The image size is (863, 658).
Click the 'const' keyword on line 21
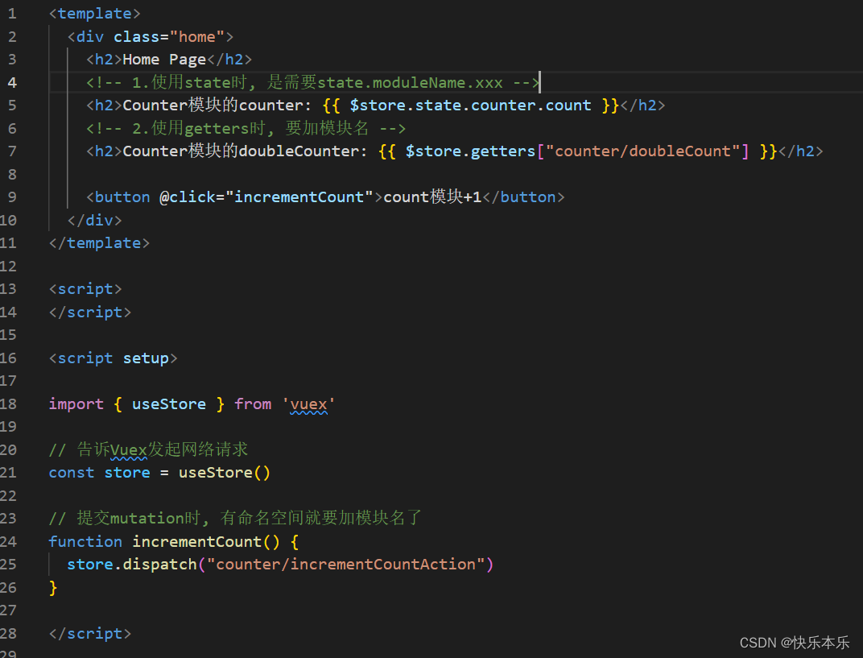(x=72, y=473)
